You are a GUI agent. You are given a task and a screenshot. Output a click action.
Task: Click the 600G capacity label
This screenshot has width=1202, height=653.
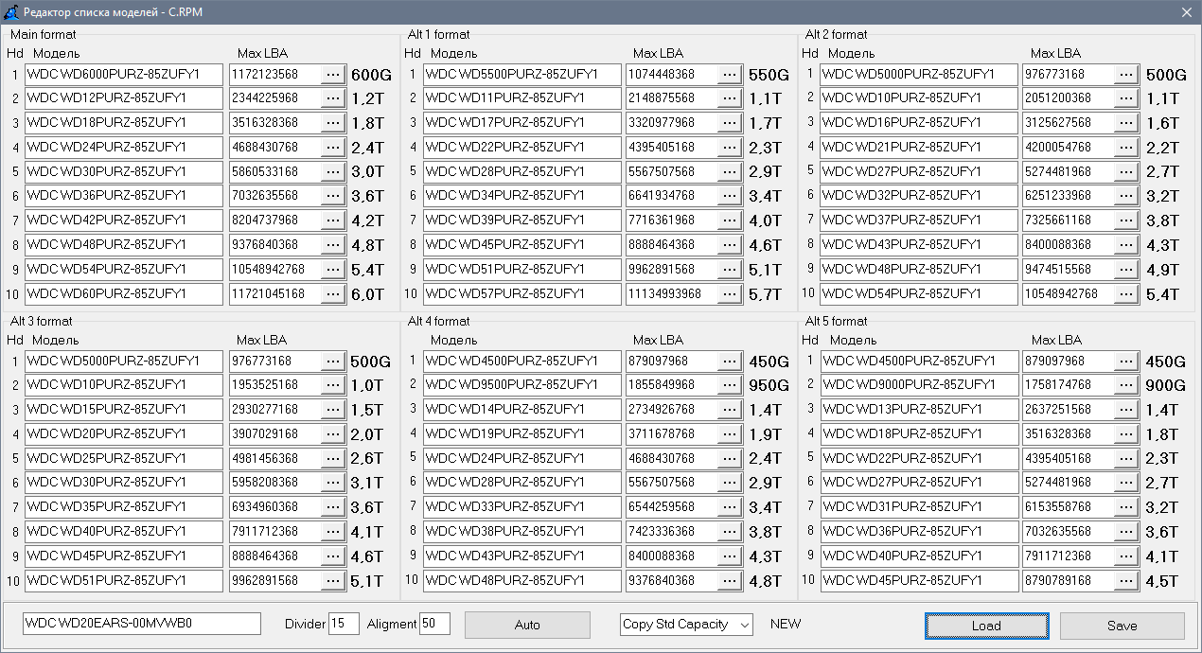coord(371,75)
